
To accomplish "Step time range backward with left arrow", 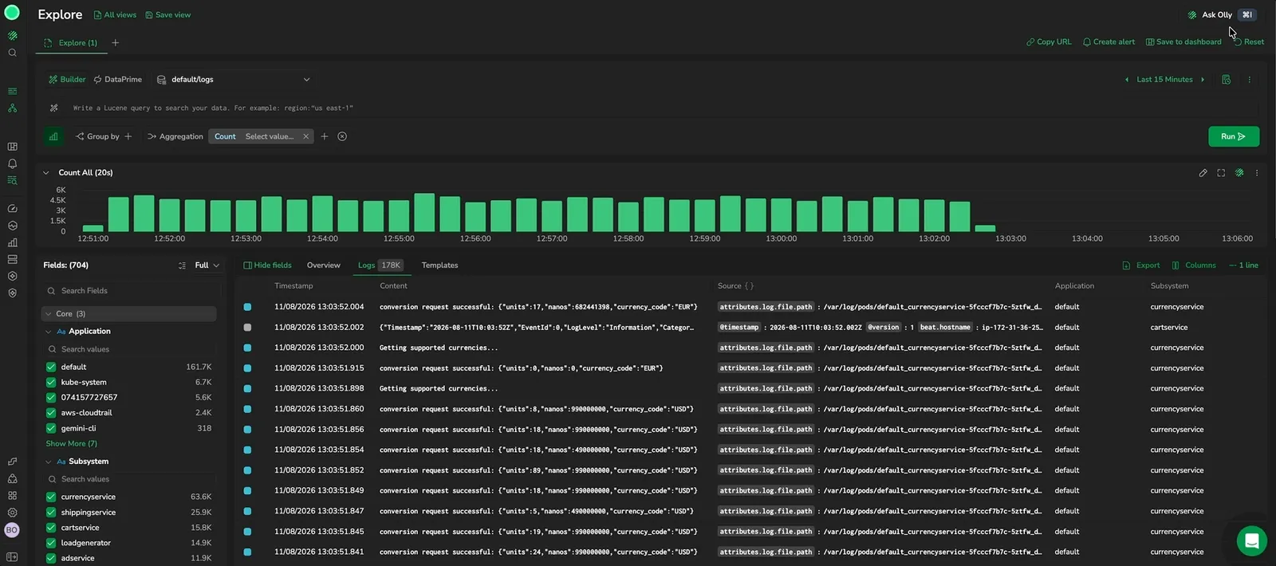I will [1127, 80].
